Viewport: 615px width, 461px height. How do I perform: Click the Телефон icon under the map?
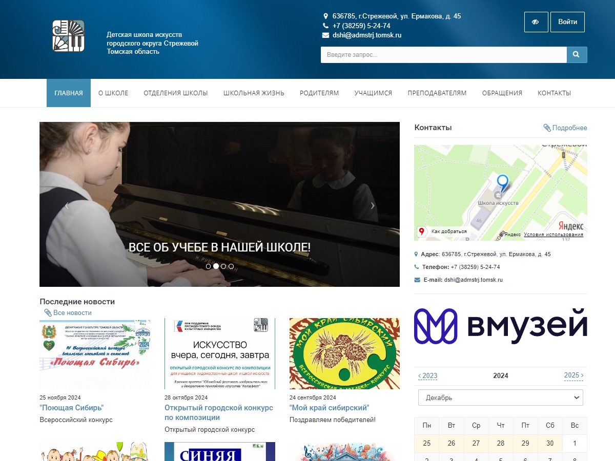click(x=417, y=267)
